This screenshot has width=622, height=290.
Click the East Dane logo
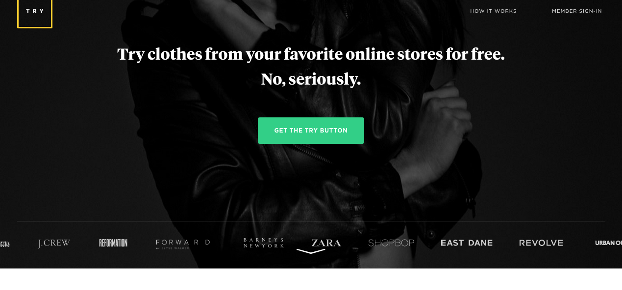[x=467, y=243]
